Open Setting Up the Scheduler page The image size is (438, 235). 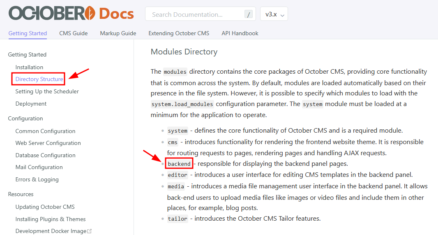[47, 91]
